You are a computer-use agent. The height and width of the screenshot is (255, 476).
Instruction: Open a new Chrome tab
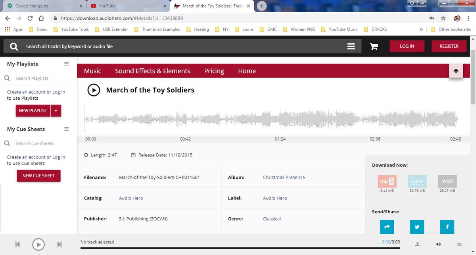[261, 6]
